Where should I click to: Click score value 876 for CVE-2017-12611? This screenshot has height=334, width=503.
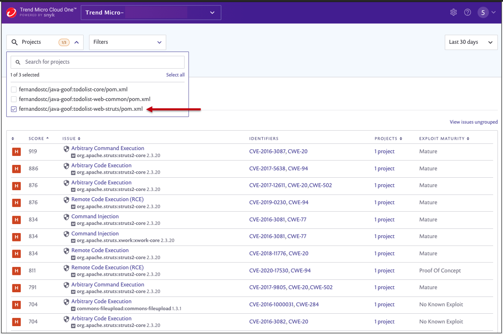(33, 186)
